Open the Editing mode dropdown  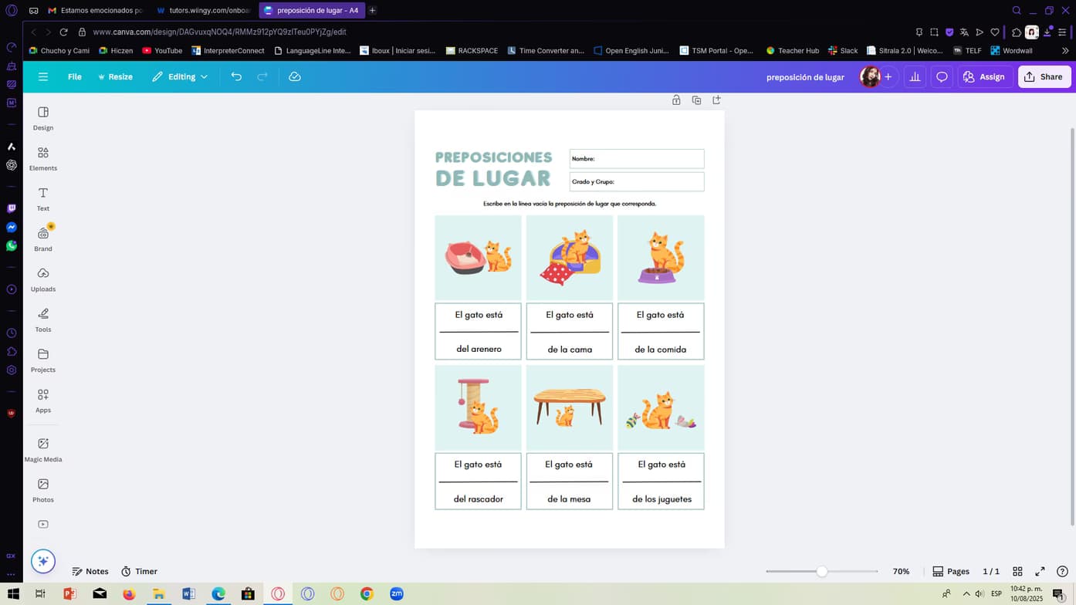(179, 76)
